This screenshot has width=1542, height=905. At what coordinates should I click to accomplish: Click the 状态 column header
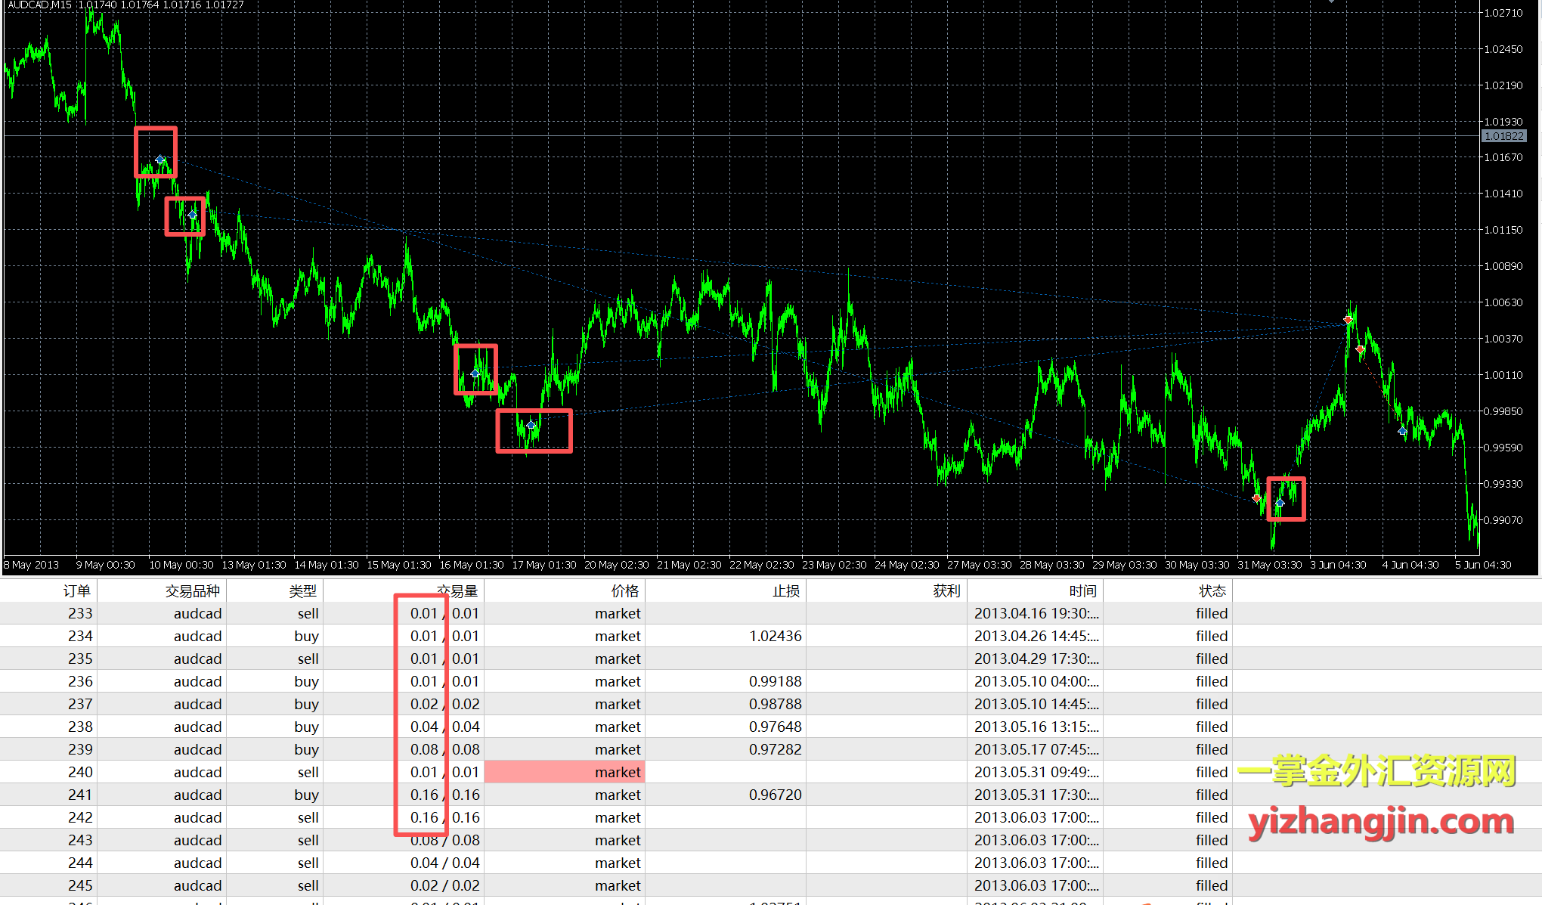point(1212,590)
